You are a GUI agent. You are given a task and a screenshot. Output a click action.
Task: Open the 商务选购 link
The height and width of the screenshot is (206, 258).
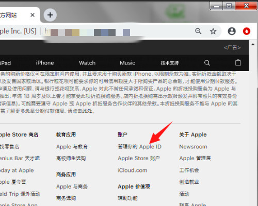66,198
